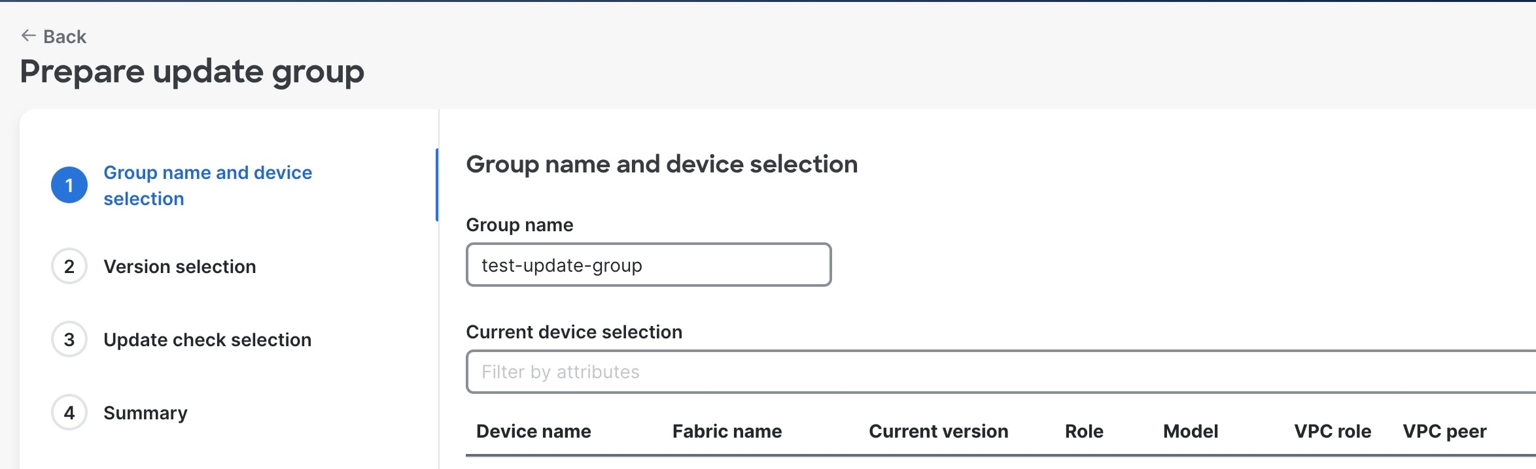Click inside the Group name field
Viewport: 1536px width, 469px height.
pos(648,265)
